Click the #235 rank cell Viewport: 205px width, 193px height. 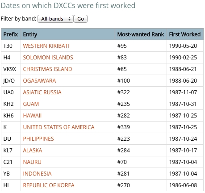tap(141, 104)
